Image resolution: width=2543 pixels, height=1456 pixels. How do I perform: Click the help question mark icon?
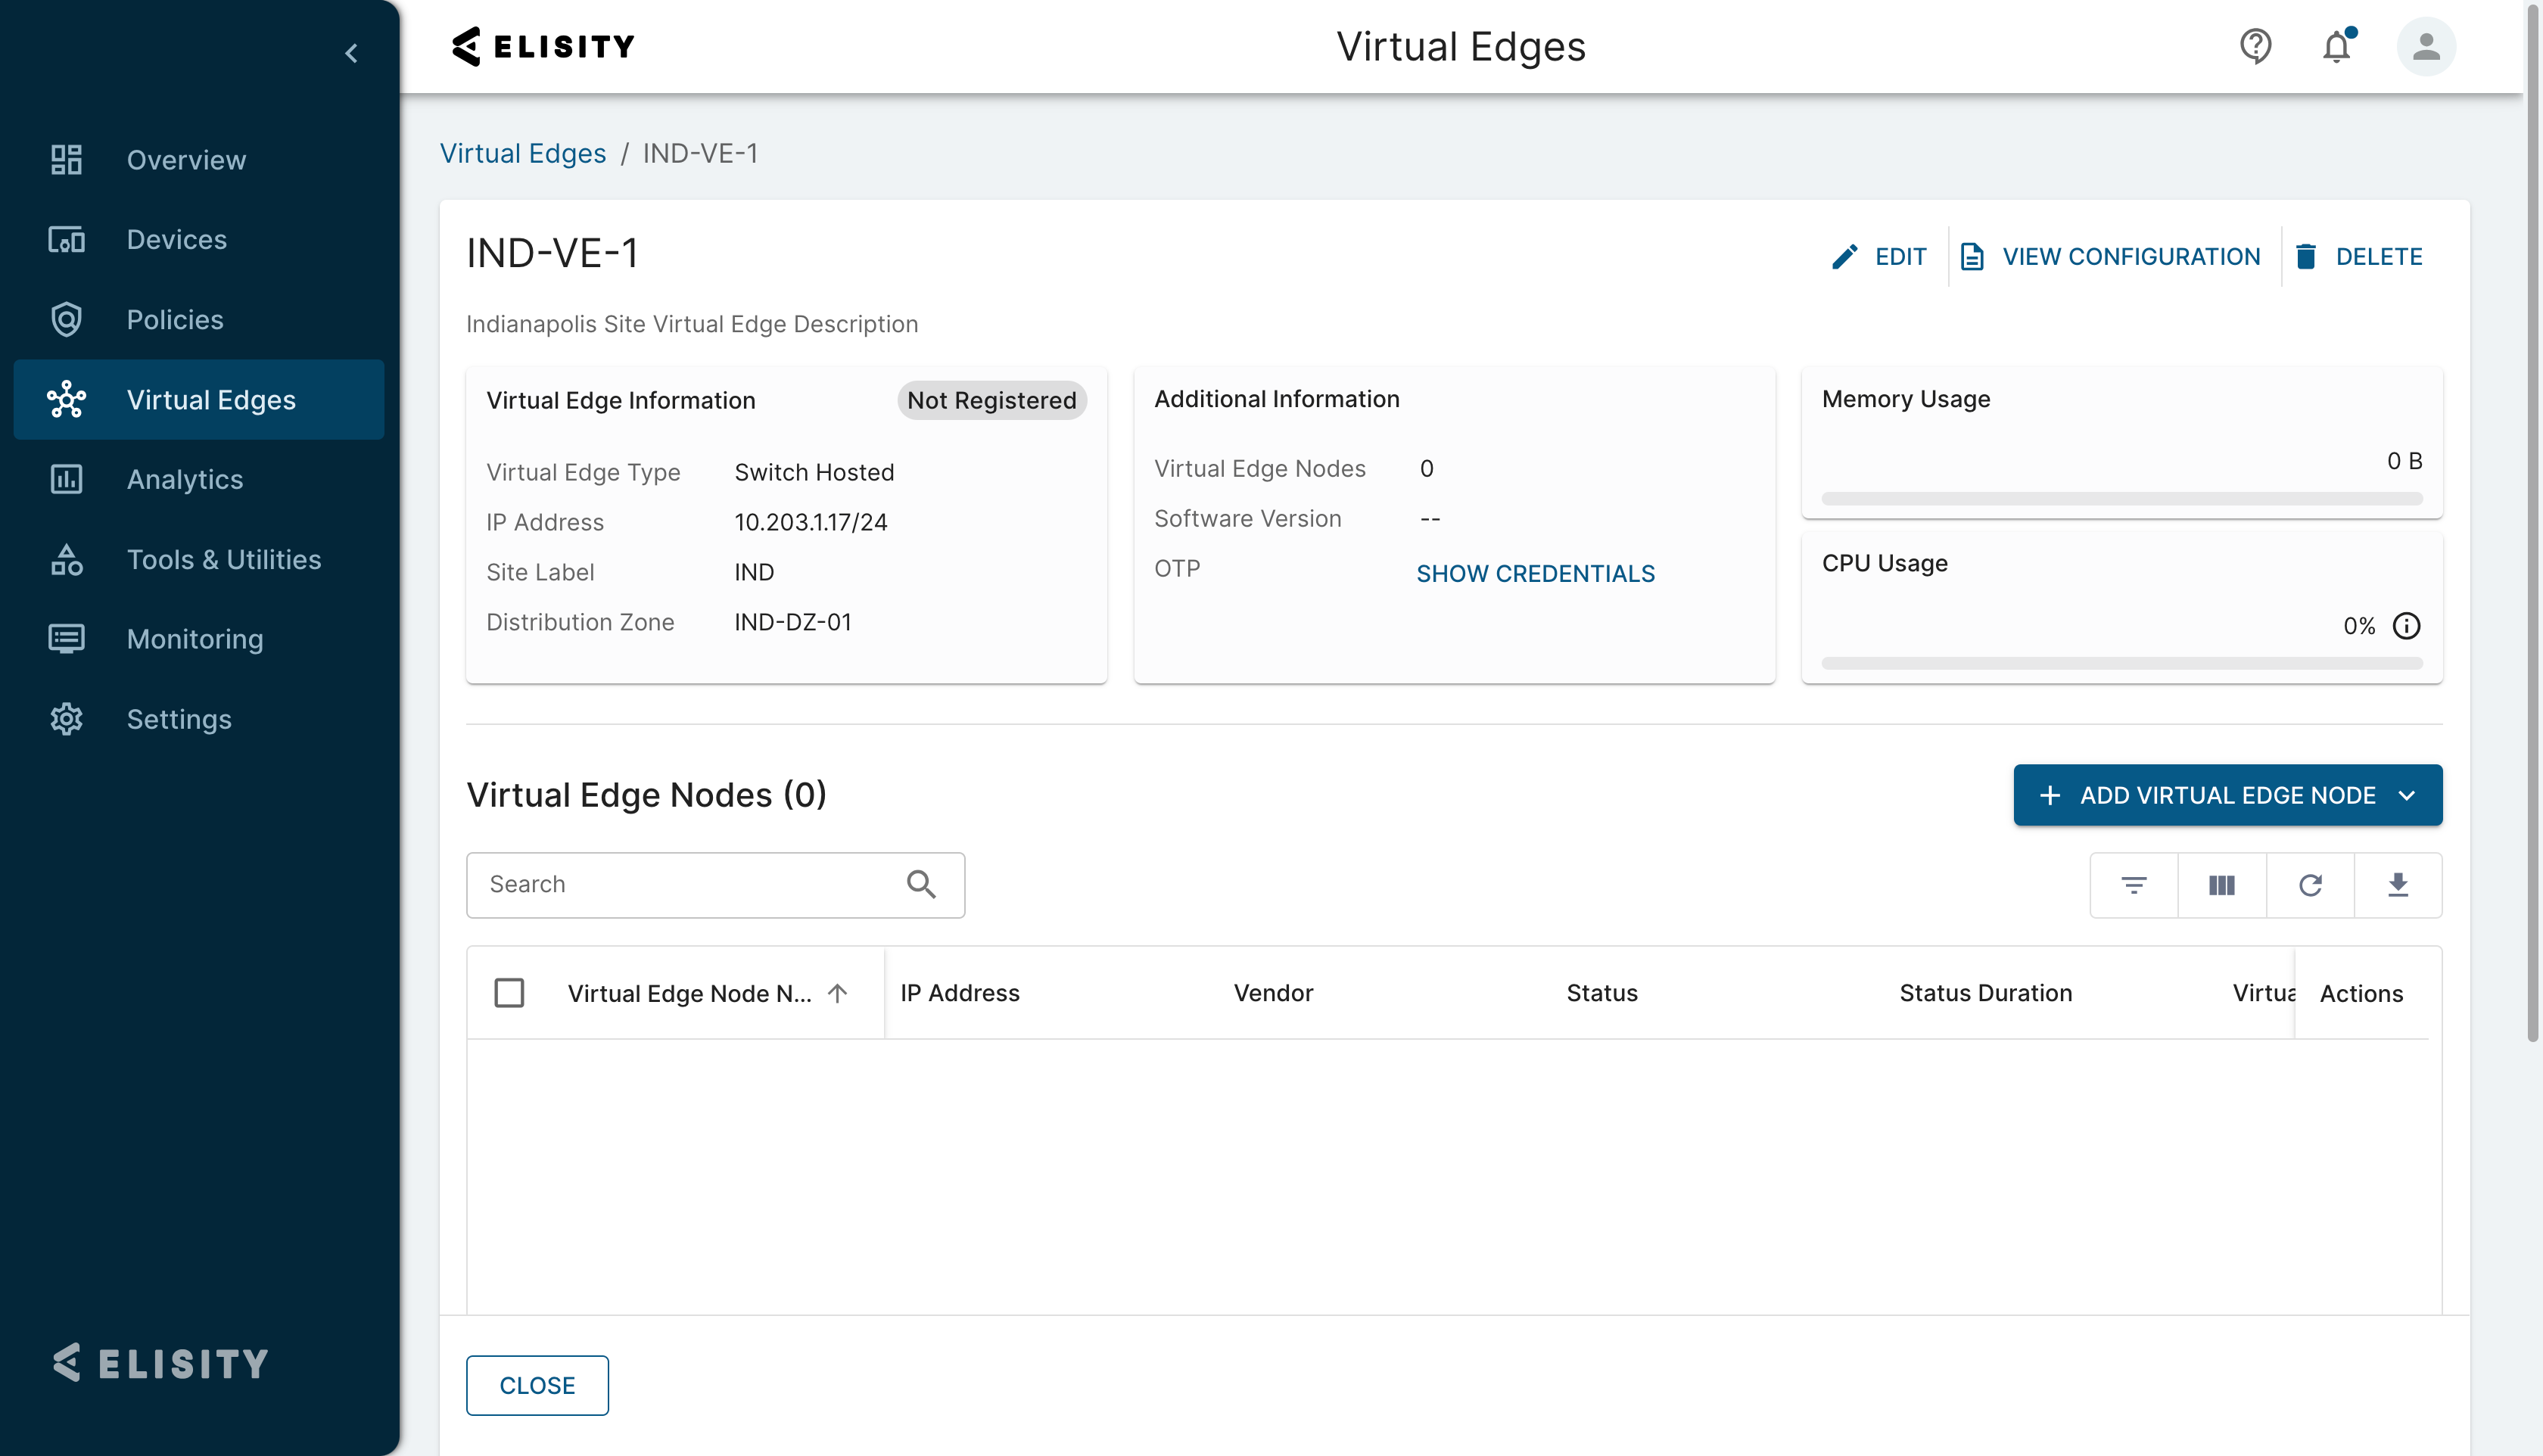point(2255,46)
